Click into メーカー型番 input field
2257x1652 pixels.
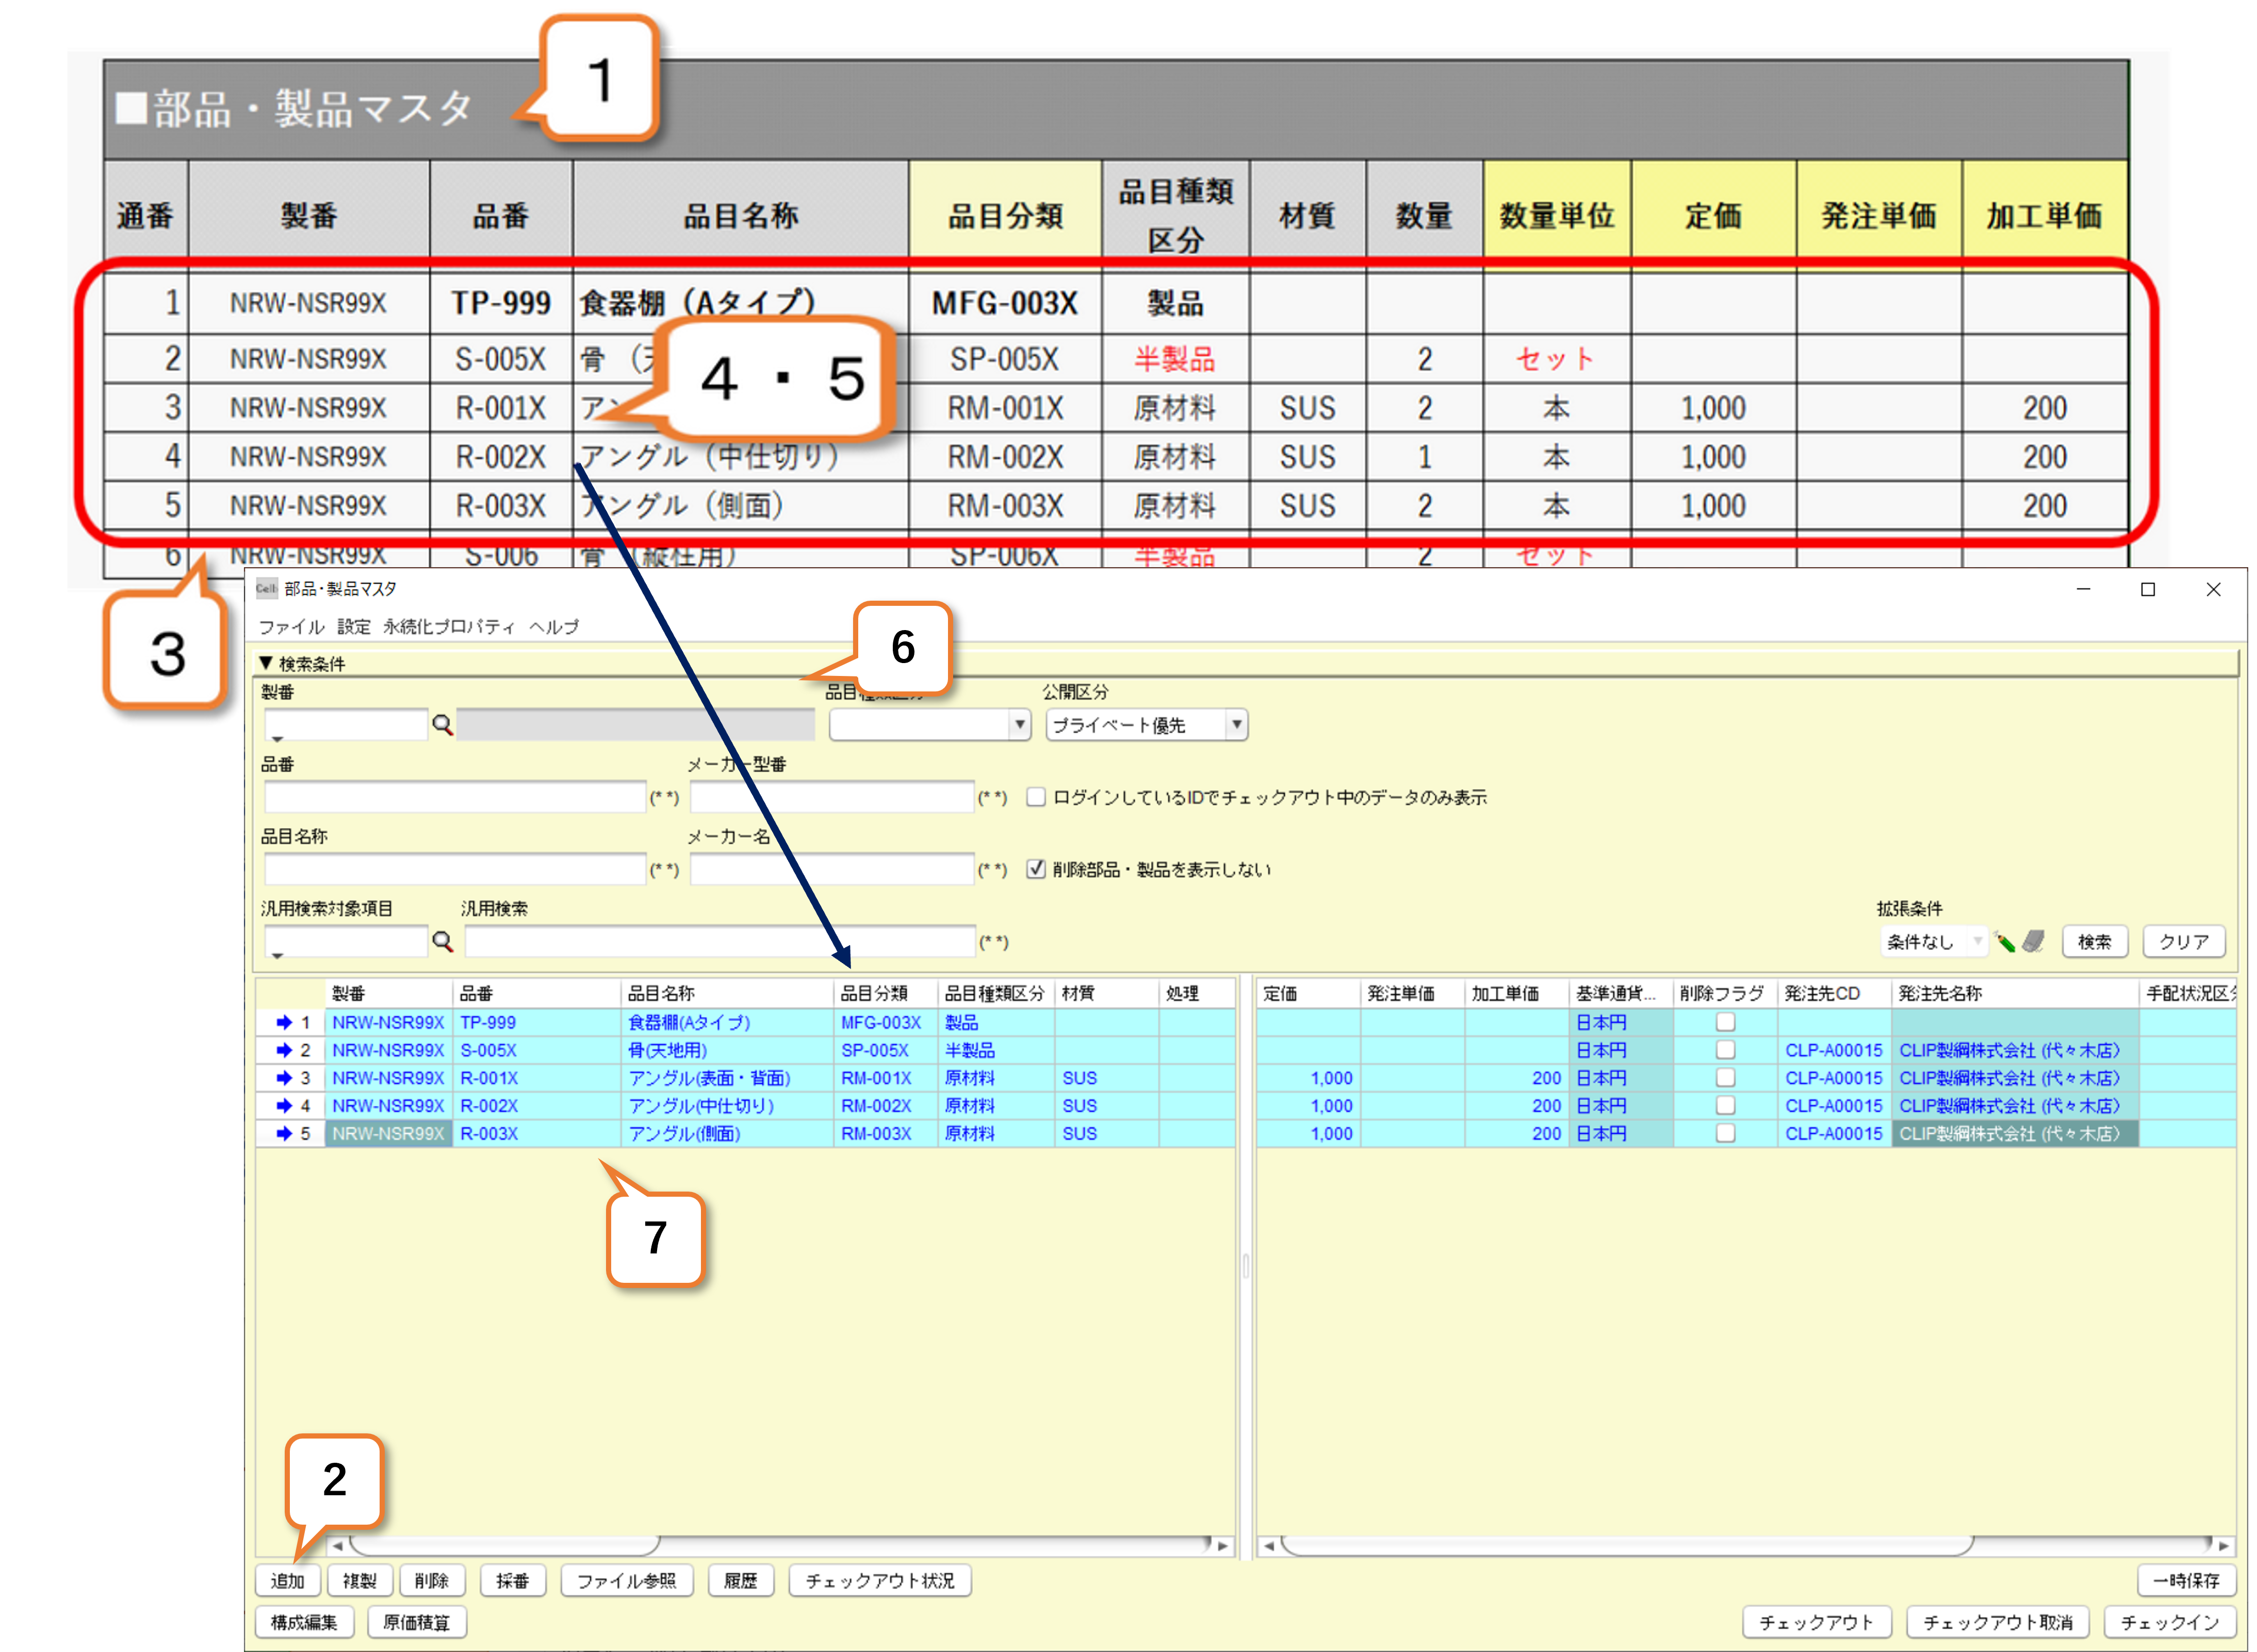[832, 797]
